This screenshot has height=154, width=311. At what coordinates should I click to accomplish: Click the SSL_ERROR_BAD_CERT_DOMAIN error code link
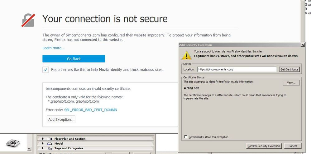[90, 110]
